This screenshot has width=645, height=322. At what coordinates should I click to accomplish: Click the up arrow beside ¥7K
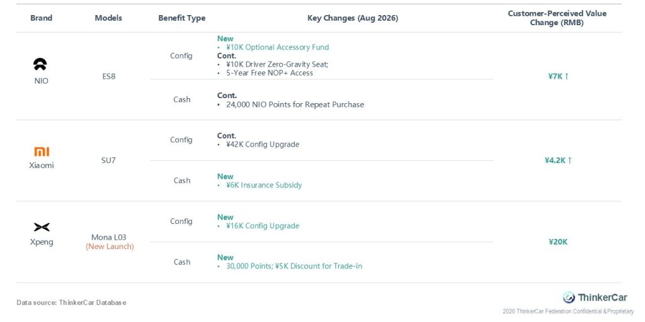tap(566, 76)
